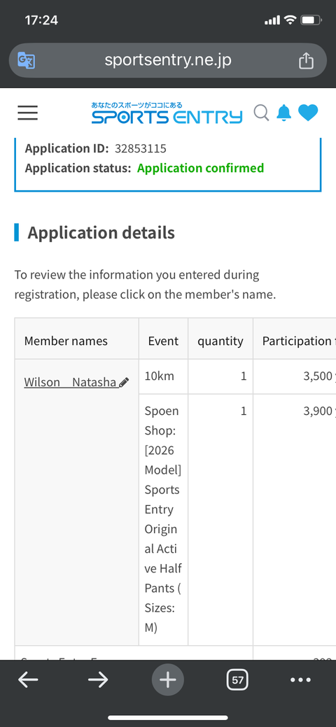Tap the sportsentry.ne.jp address field
Image resolution: width=336 pixels, height=727 pixels.
[168, 60]
